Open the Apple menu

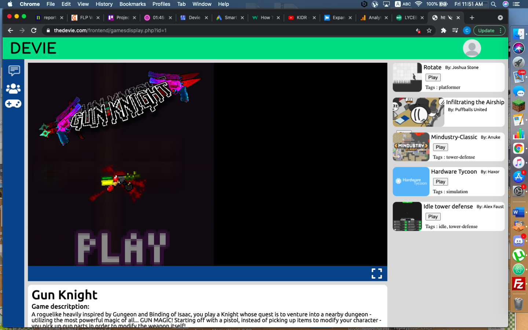10,4
